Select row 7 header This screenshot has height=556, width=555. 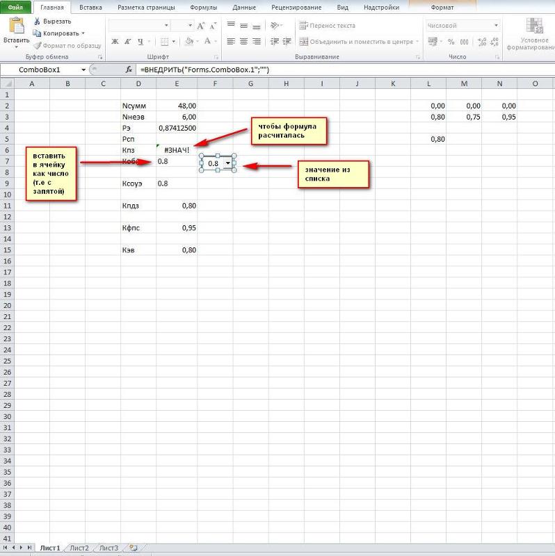[x=7, y=161]
